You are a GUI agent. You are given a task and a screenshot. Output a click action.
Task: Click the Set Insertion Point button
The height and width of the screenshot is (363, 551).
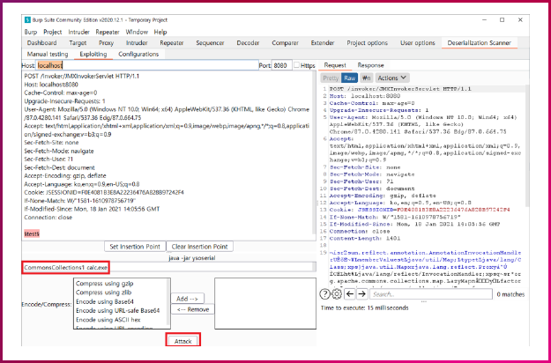click(x=135, y=247)
